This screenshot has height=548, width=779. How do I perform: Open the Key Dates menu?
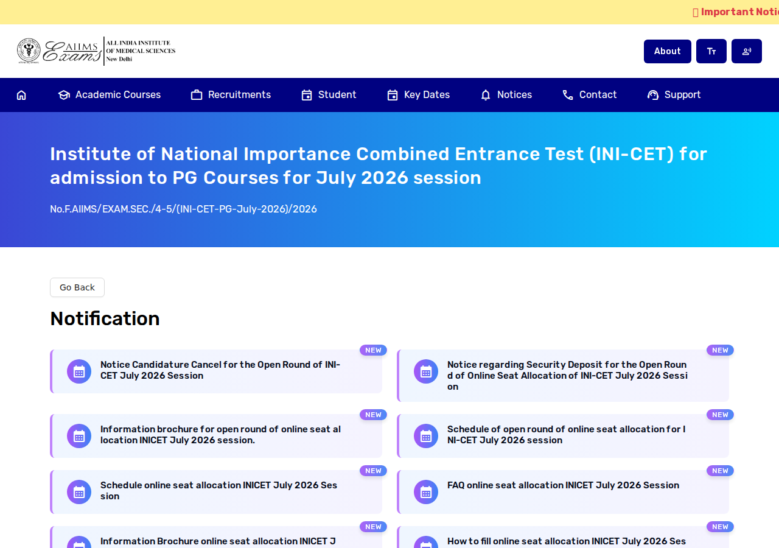tap(419, 95)
